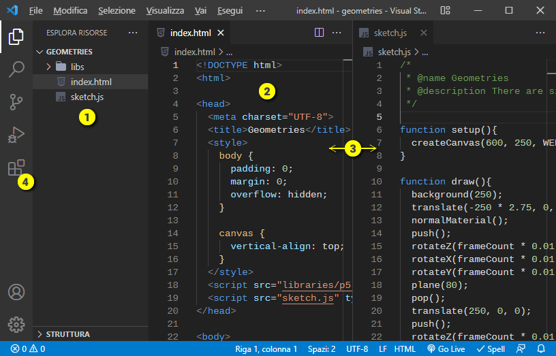Screen dimensions: 556x356
Task: Open notifications bell in status bar
Action: (x=541, y=349)
